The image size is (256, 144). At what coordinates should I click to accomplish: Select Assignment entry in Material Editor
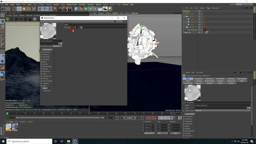[x=46, y=91]
